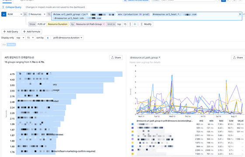Open the Resources event type dropdown
Screen dimensions: 245x157
pyautogui.click(x=37, y=14)
